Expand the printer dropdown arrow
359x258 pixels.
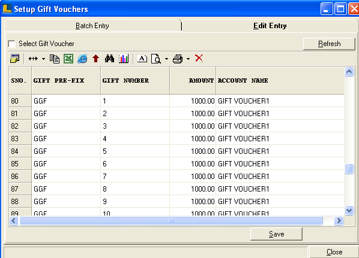click(188, 59)
